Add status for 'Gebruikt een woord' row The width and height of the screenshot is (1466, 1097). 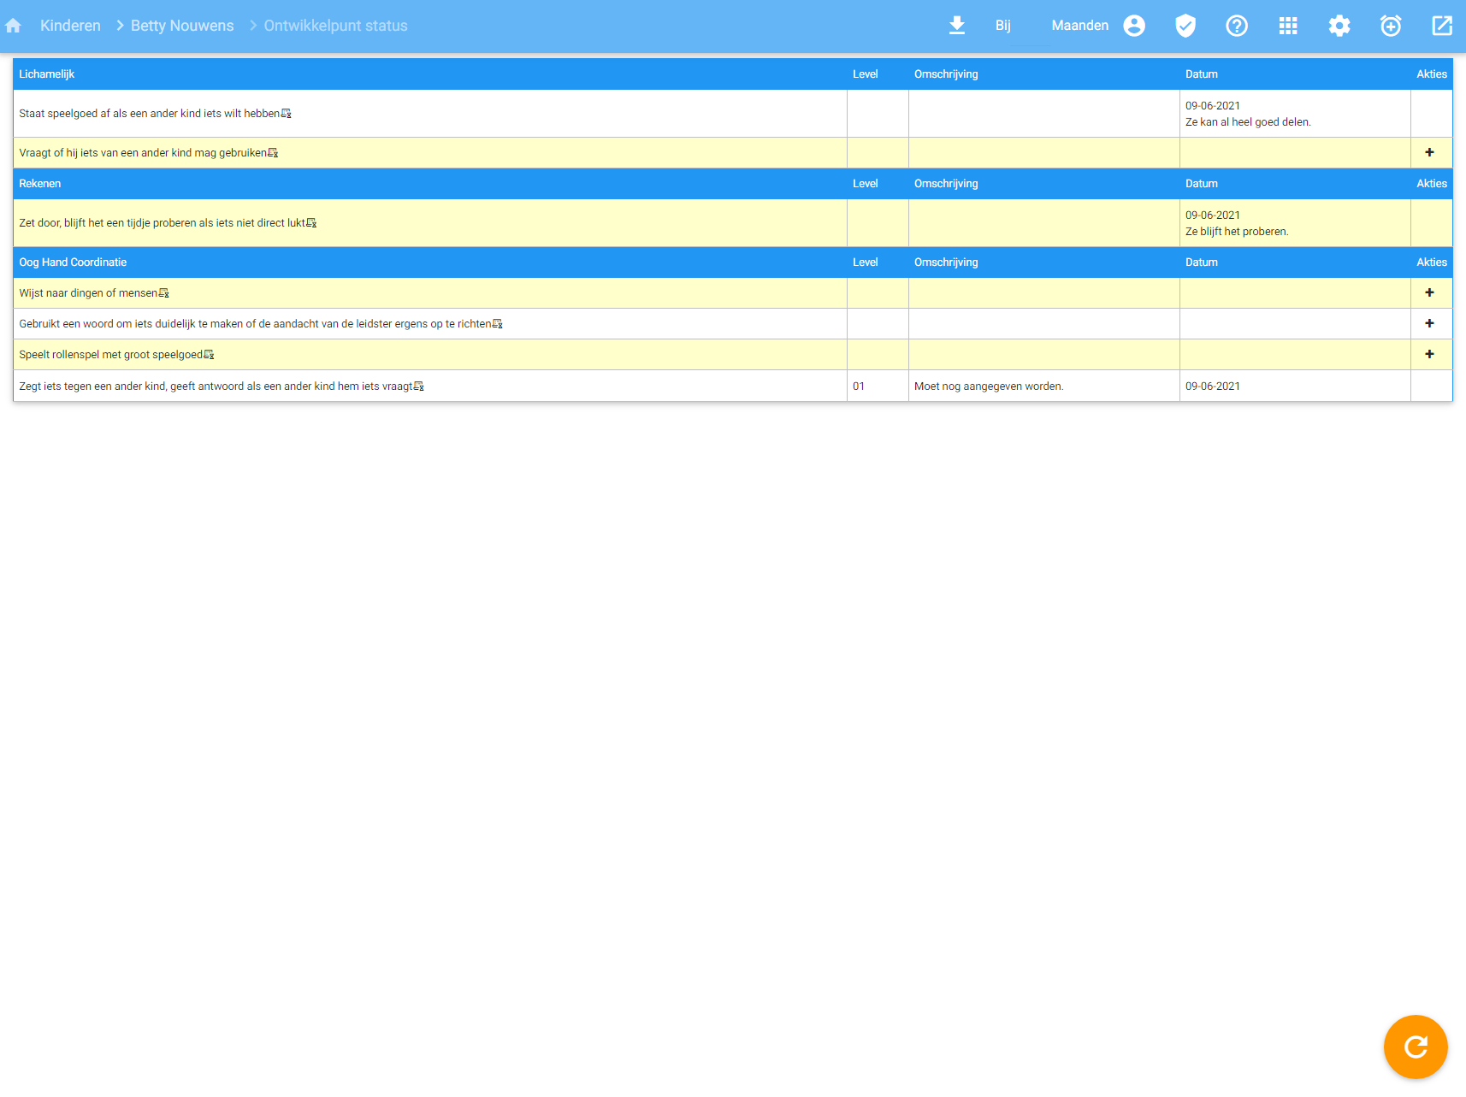pos(1429,323)
